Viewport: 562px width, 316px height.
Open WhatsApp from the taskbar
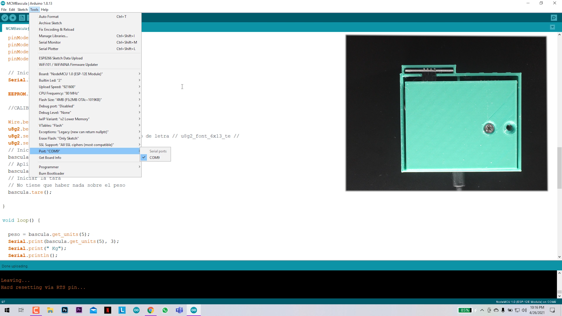[x=165, y=310]
